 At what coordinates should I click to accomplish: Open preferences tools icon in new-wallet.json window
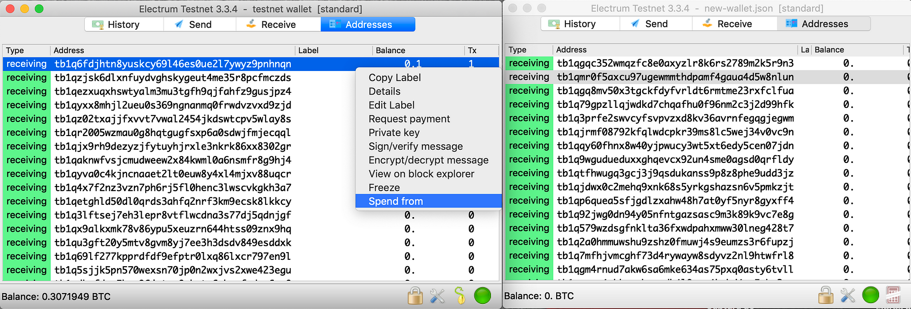point(848,295)
